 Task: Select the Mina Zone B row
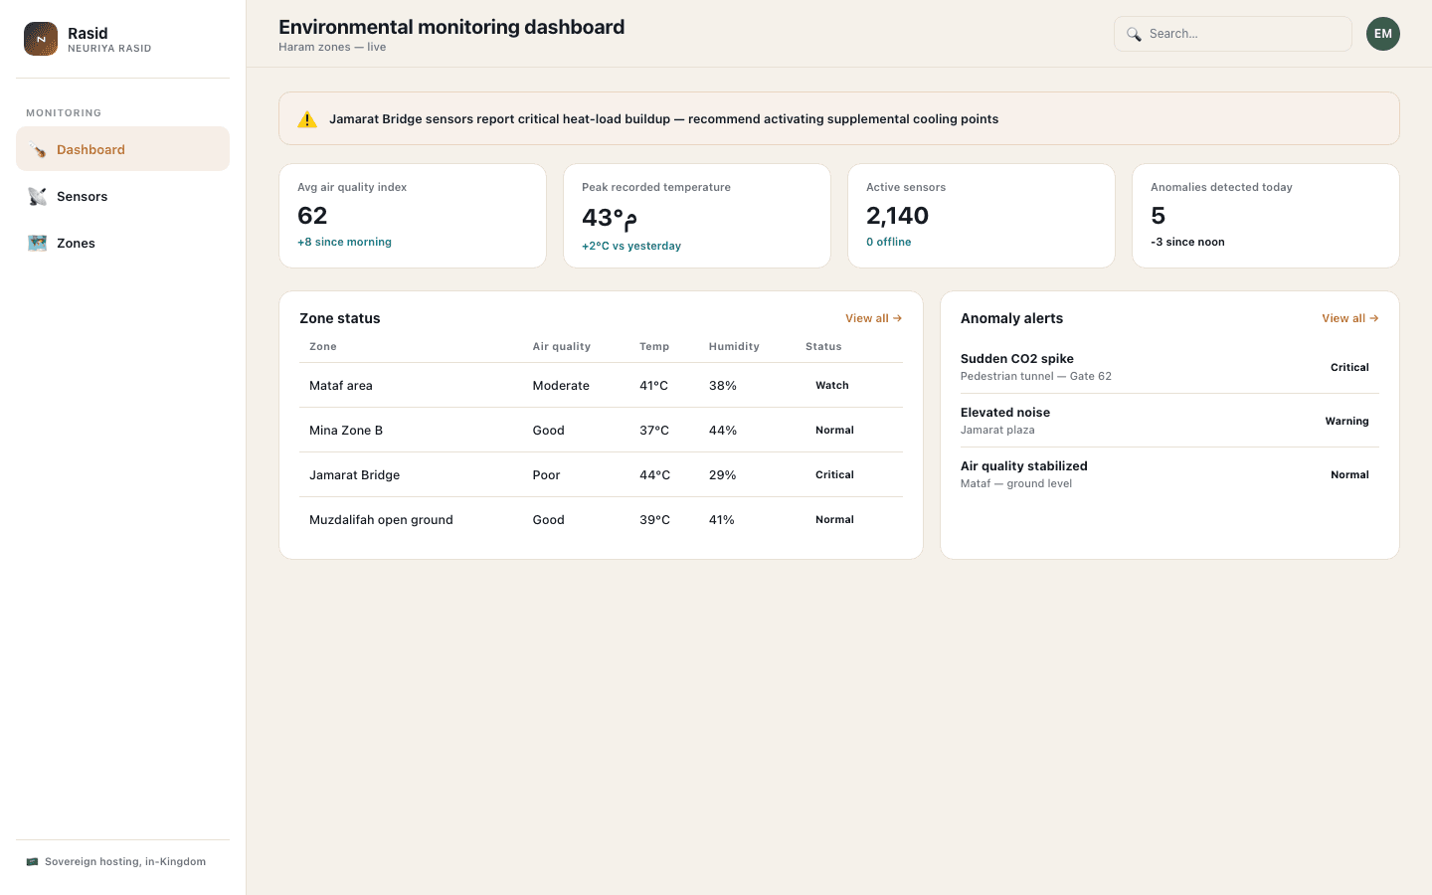(x=601, y=430)
